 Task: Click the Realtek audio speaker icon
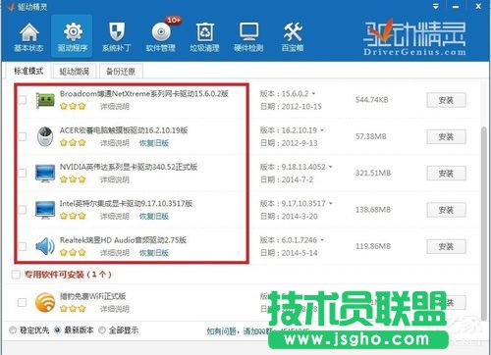(x=45, y=246)
